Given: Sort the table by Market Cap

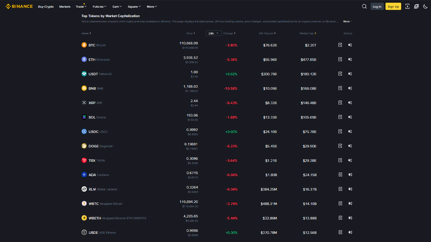Looking at the screenshot, I should pyautogui.click(x=308, y=33).
